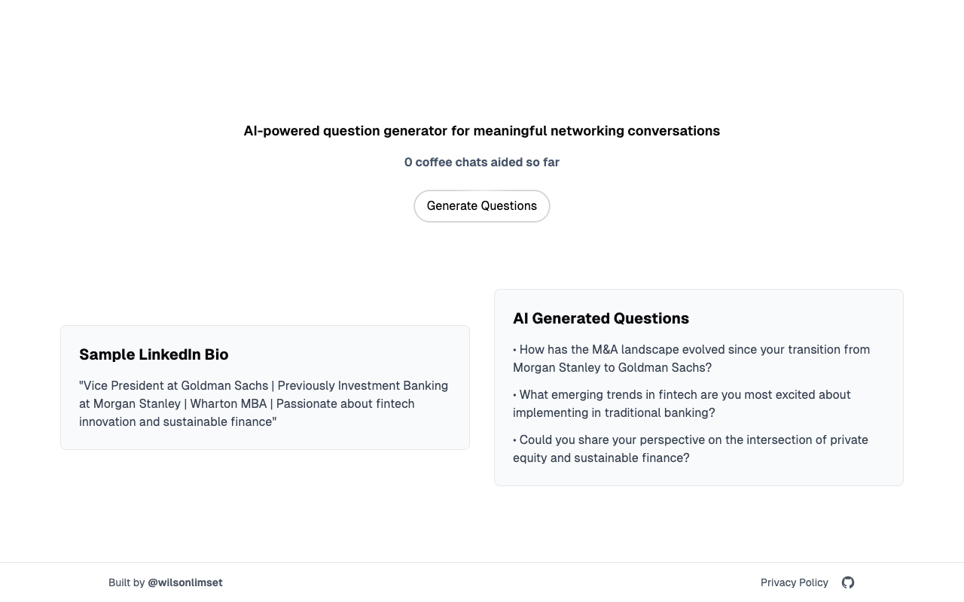Click 'Vice President at Goldman Sachs' in the bio
Image resolution: width=964 pixels, height=602 pixels.
click(175, 385)
